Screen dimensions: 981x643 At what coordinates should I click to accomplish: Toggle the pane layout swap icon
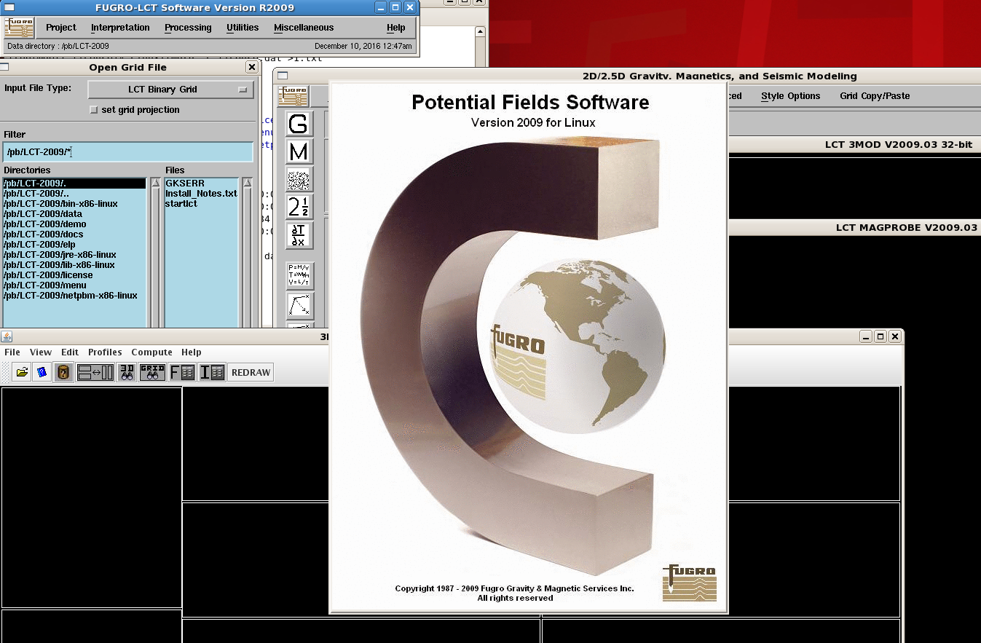[95, 372]
